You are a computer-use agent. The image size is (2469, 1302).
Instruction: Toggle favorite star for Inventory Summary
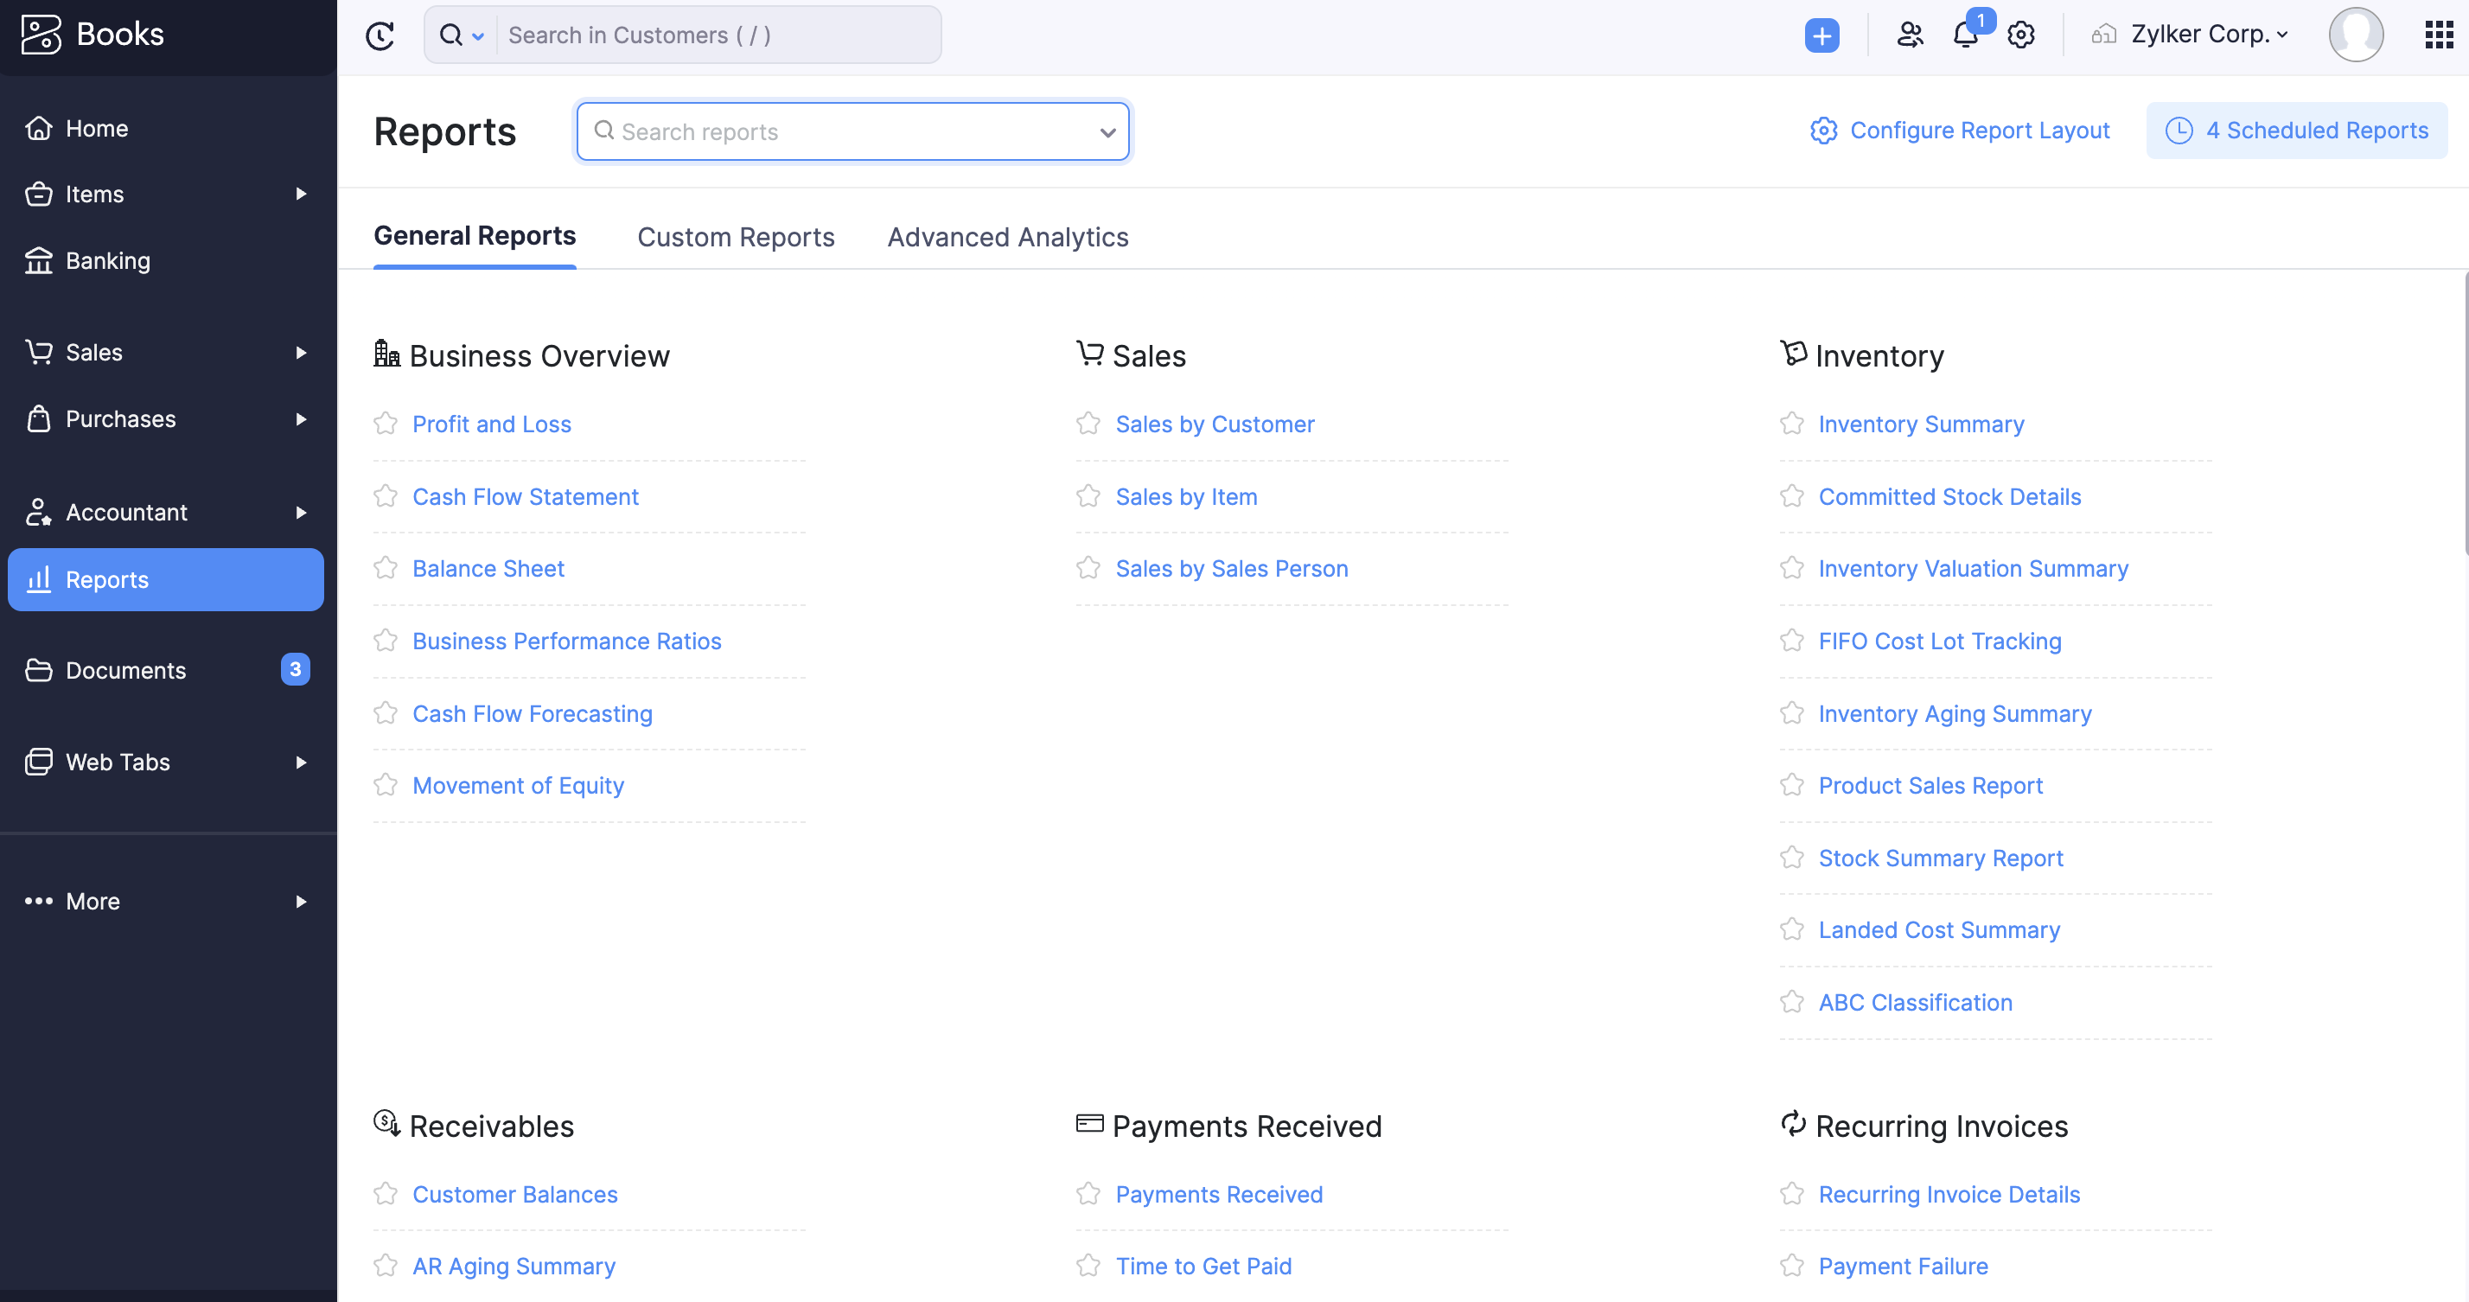[x=1791, y=423]
